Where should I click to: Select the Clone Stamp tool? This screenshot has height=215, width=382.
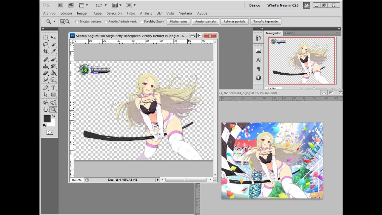[x=46, y=66]
